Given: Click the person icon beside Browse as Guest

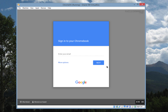Looking at the screenshot, I should (33, 102).
